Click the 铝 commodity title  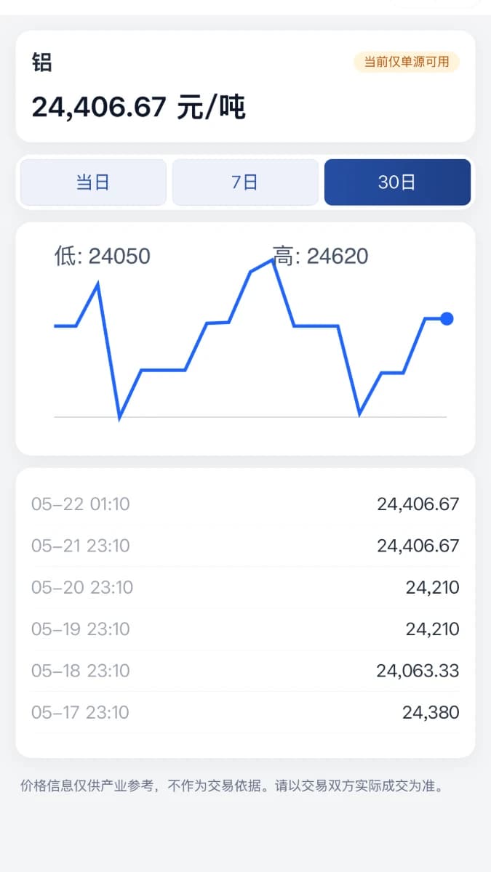(41, 62)
